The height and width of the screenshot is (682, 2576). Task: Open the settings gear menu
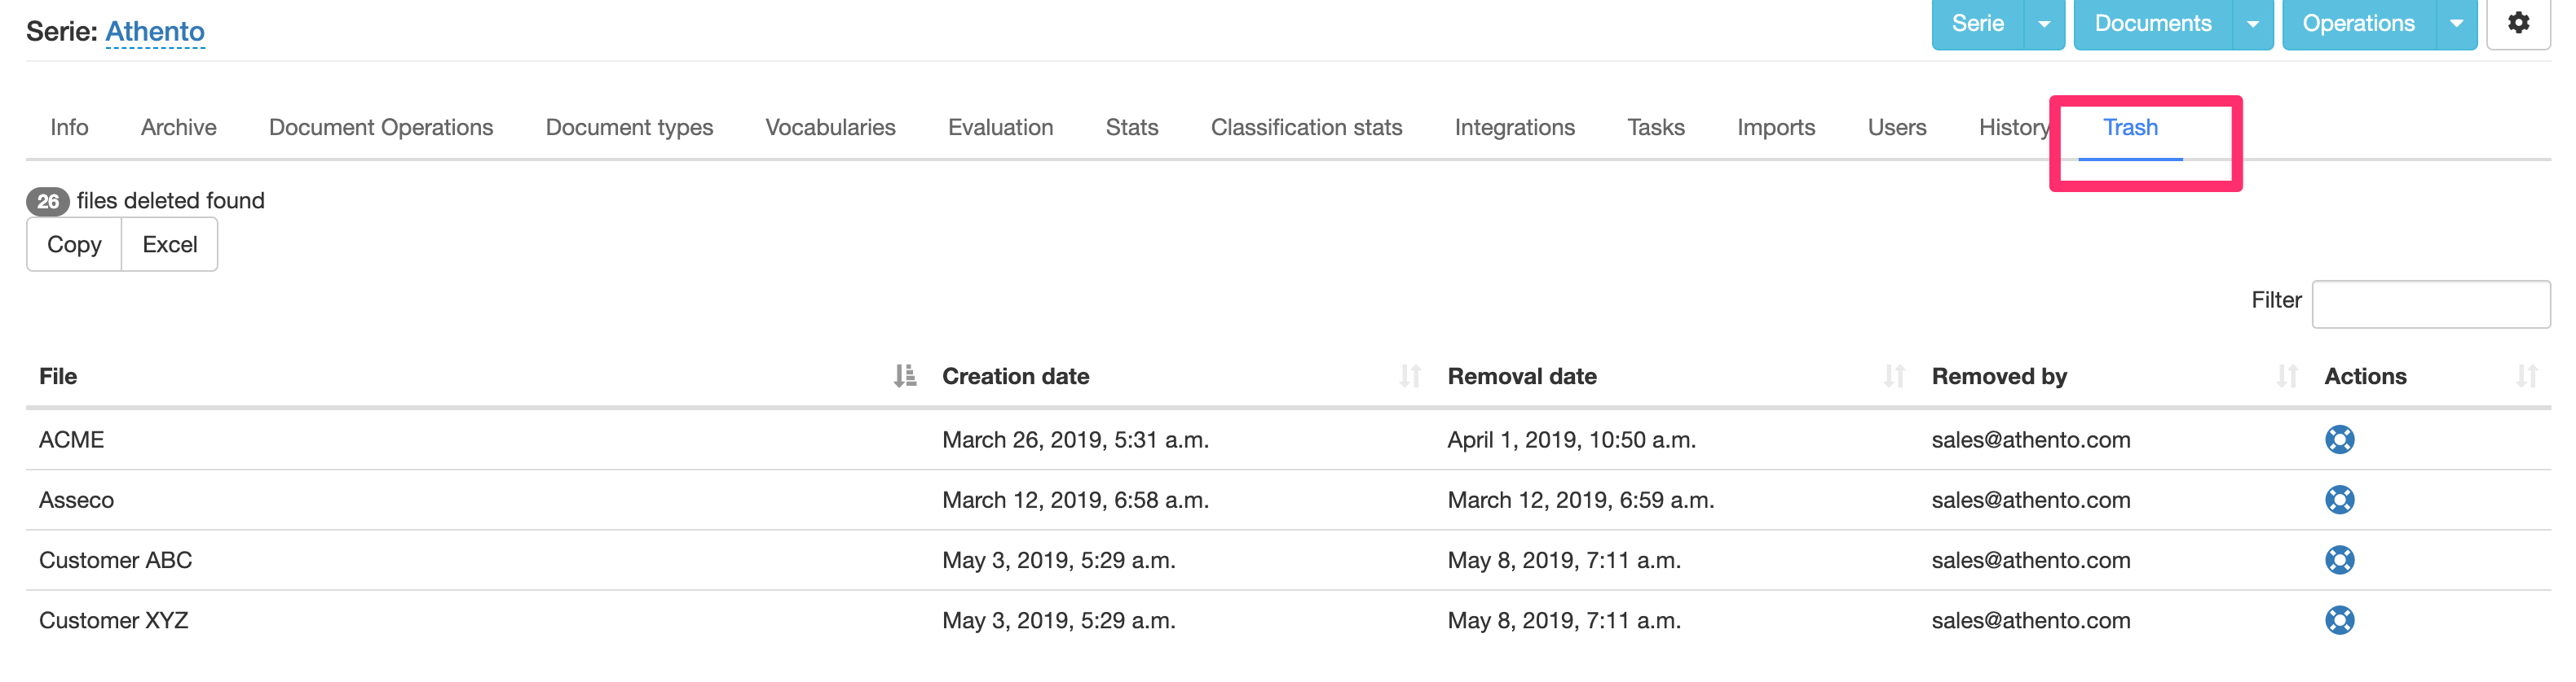[x=2518, y=23]
